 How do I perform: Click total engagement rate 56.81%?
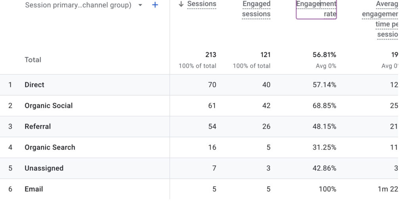[324, 55]
